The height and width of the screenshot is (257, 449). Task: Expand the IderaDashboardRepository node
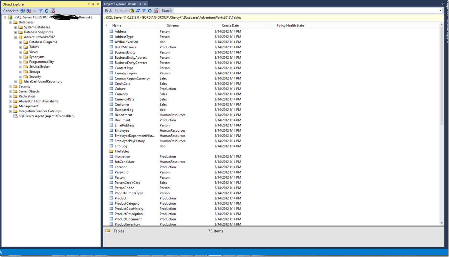pos(15,82)
